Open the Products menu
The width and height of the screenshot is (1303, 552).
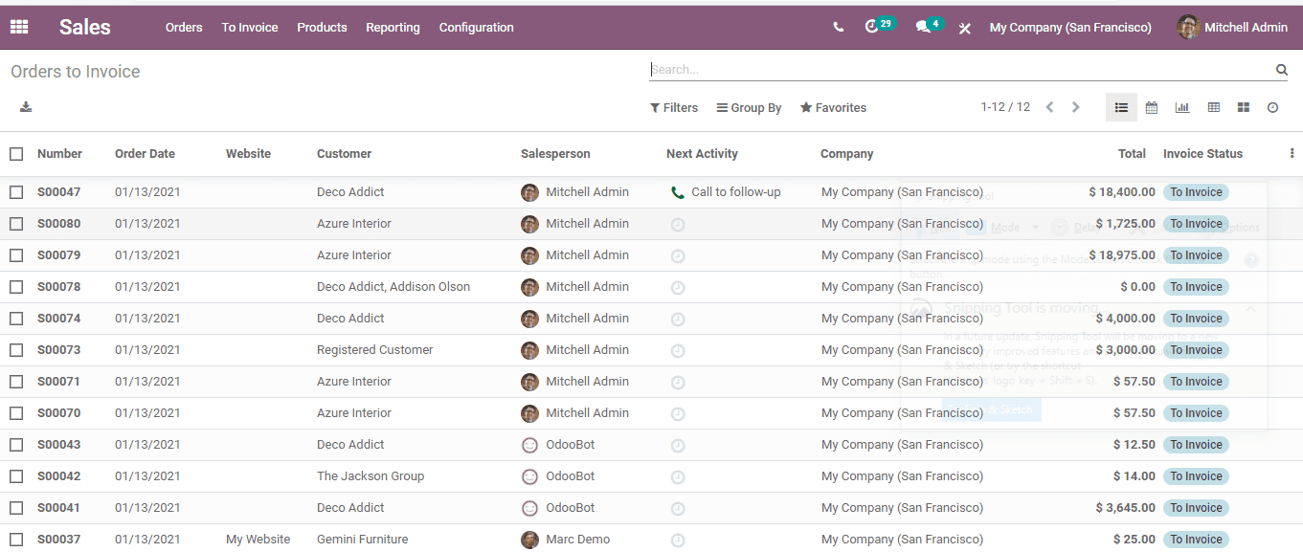tap(322, 28)
